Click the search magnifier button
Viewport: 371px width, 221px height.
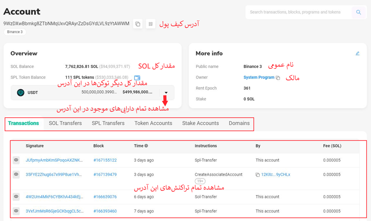pyautogui.click(x=358, y=12)
